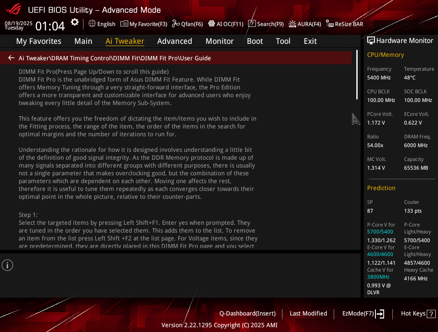The width and height of the screenshot is (438, 332).
Task: Open Search(F9)
Action: point(270,24)
